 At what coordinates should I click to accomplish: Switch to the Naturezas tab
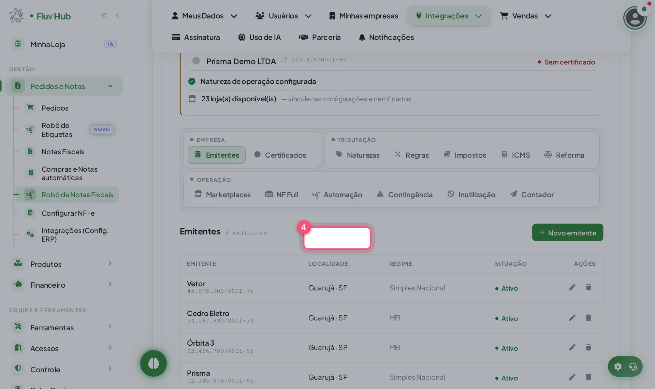point(358,155)
